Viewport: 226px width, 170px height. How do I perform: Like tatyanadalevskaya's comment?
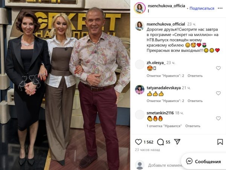(218, 93)
